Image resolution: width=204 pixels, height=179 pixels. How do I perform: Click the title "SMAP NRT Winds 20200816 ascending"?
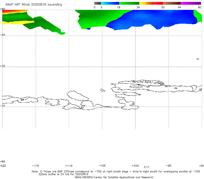(x=34, y=5)
